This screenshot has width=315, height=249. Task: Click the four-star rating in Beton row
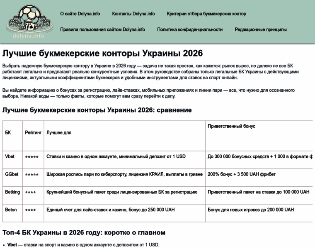pyautogui.click(x=30, y=210)
